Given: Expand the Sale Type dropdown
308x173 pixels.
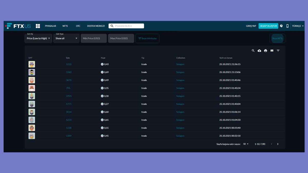Looking at the screenshot, I should pos(66,38).
